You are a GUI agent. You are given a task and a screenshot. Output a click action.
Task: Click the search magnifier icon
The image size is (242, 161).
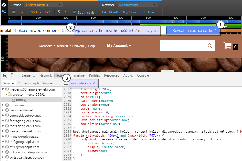(x=210, y=45)
